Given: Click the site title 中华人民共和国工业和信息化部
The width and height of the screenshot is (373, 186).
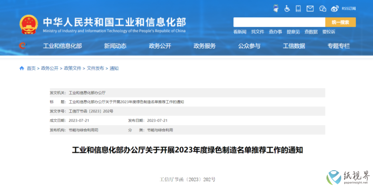Looking at the screenshot, I should (114, 22).
